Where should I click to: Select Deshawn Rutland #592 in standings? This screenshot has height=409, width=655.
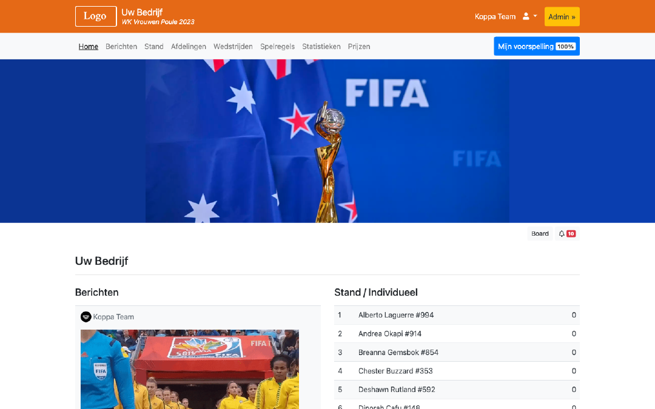point(457,390)
